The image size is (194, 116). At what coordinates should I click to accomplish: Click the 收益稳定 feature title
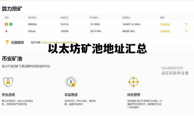coord(71,95)
